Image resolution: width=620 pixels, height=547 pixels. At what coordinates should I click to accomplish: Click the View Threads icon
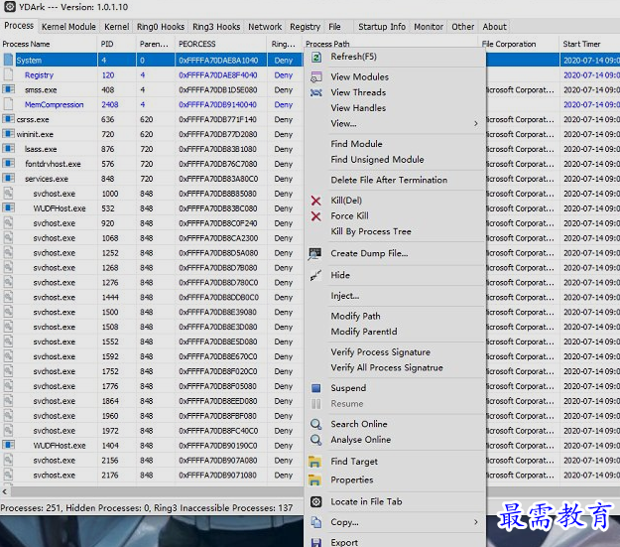(x=315, y=92)
